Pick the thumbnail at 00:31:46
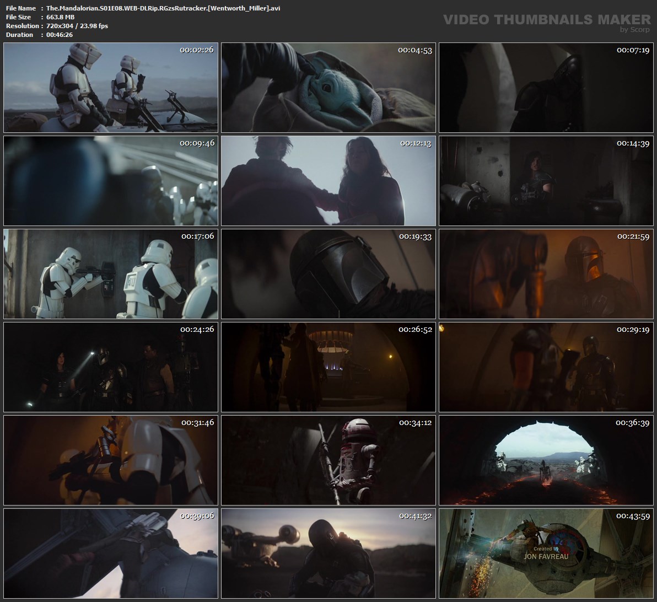The height and width of the screenshot is (602, 657). pos(111,460)
